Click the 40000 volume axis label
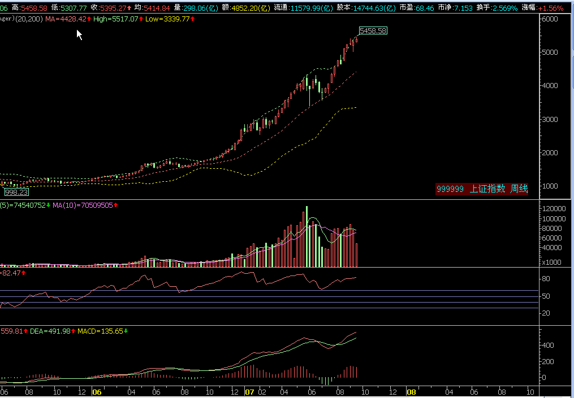574x398 pixels. coord(552,247)
